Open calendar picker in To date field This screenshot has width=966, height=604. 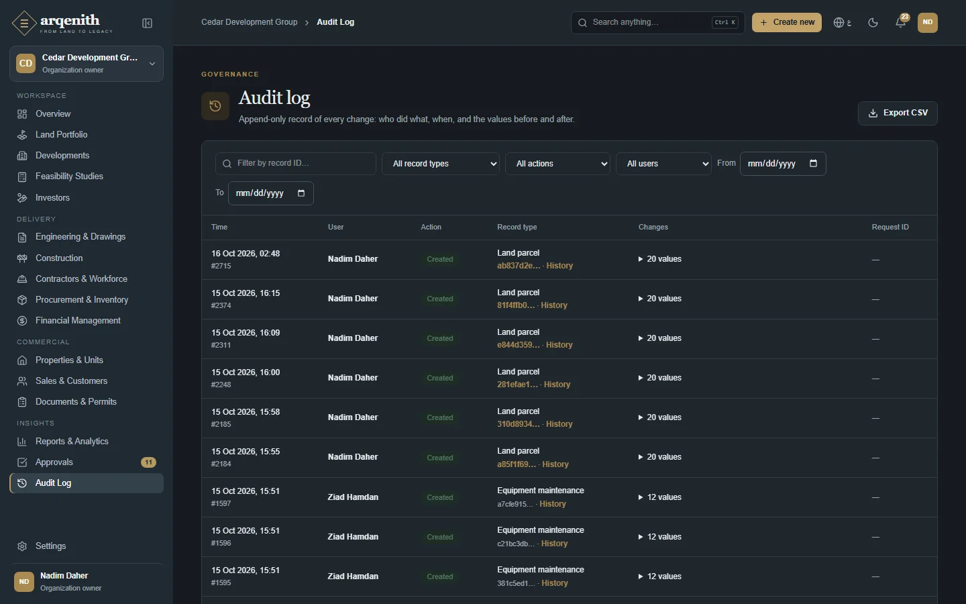301,193
